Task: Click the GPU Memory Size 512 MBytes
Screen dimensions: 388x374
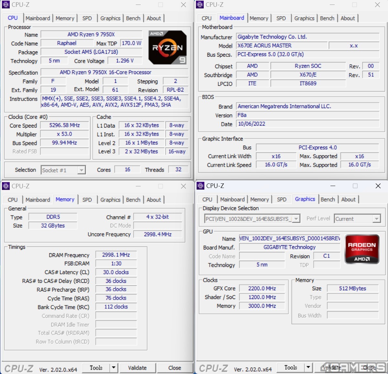Action: click(353, 288)
